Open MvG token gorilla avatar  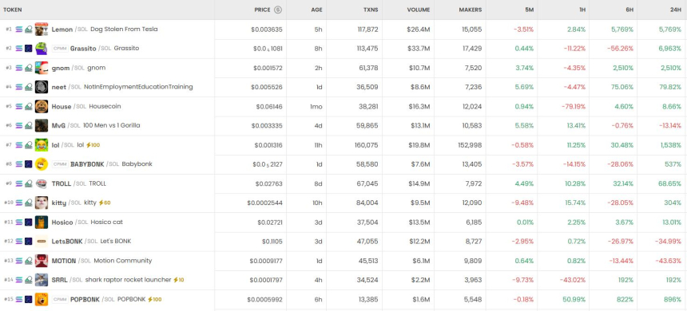(42, 125)
